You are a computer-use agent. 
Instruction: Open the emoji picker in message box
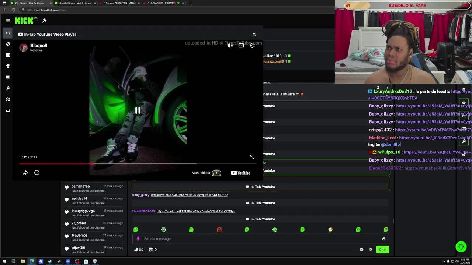pyautogui.click(x=384, y=239)
